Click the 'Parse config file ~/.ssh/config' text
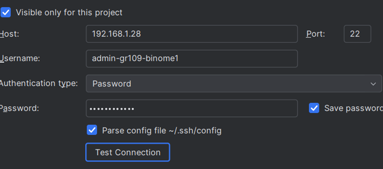The height and width of the screenshot is (169, 383). coord(162,130)
